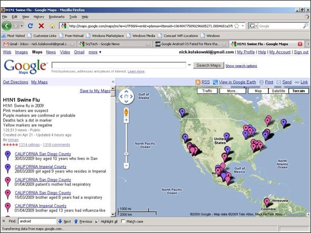Screen dimensions: 311x233
Task: Open the tab list dropdown at tab bar end
Action: point(308,44)
